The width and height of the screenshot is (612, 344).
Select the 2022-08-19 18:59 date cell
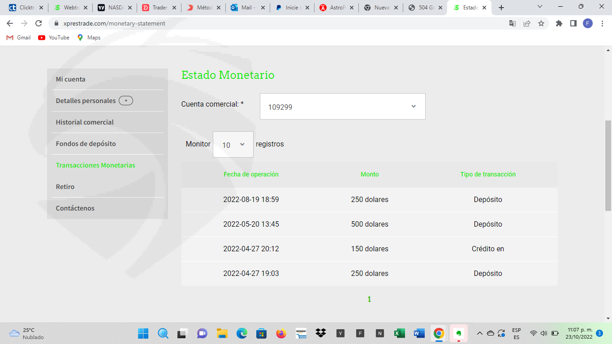251,200
